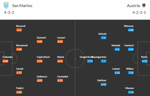Click Gregoritsch's 7.74 rating badge
This screenshot has width=150, height=96.
[90, 61]
